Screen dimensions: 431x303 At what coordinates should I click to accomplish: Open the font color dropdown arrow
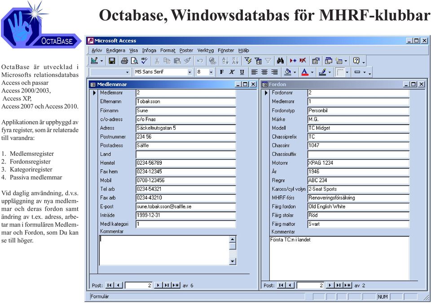pyautogui.click(x=312, y=72)
